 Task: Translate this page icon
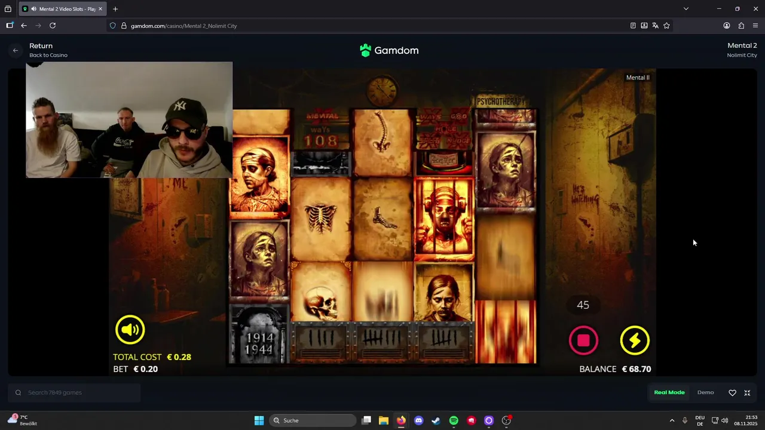[x=656, y=26]
